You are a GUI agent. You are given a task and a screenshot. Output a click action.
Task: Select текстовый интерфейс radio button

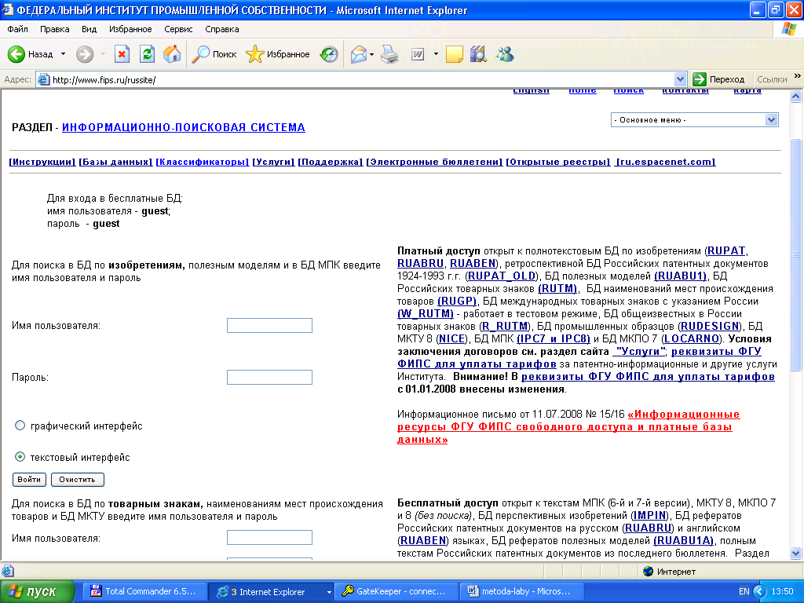pos(20,457)
